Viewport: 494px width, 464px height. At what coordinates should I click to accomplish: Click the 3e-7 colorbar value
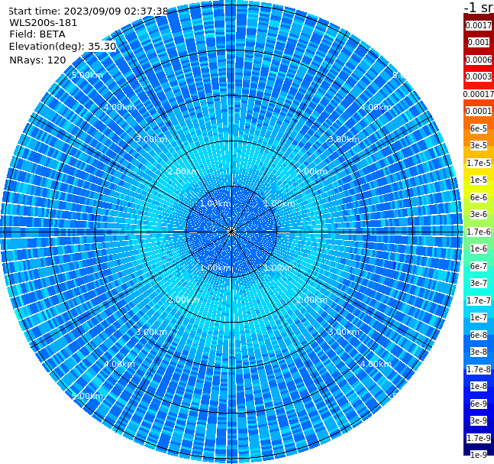pos(479,283)
